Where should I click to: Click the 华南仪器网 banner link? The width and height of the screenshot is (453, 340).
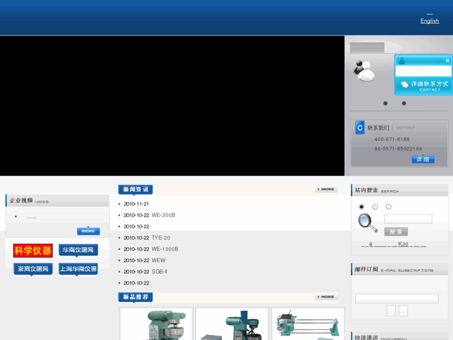coord(78,250)
